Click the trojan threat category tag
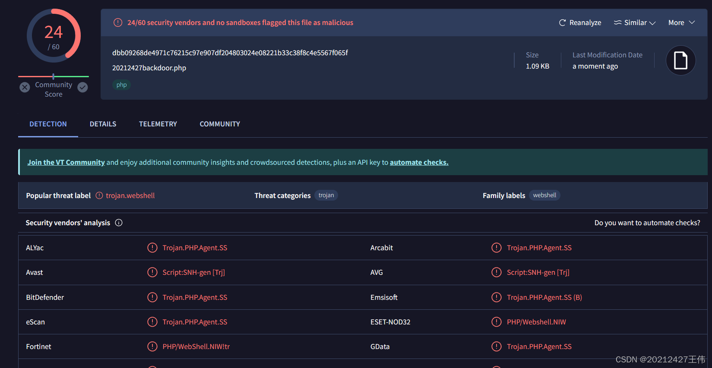Viewport: 712px width, 368px height. pos(326,195)
